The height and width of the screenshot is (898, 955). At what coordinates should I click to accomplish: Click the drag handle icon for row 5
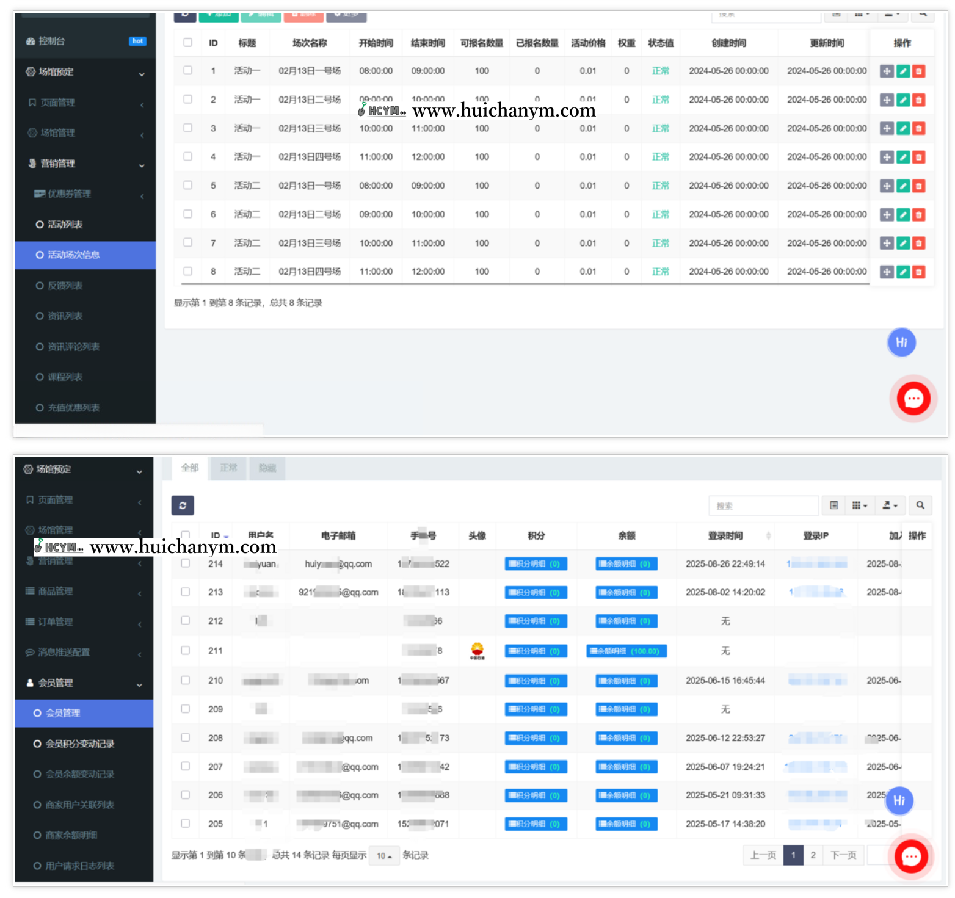[x=887, y=186]
